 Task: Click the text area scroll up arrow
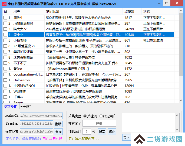click(177, 115)
